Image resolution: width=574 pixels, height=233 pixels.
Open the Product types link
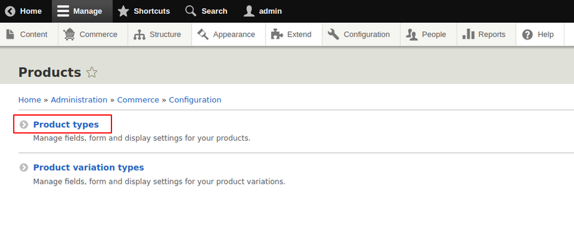point(66,125)
